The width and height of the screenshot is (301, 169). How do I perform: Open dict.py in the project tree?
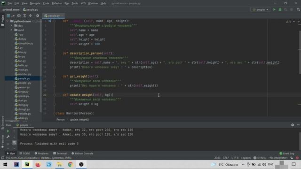click(22, 39)
